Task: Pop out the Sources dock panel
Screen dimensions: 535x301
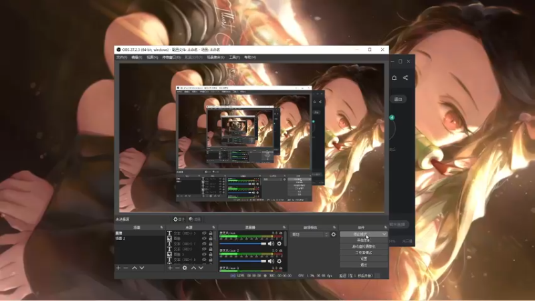Action: pos(214,227)
